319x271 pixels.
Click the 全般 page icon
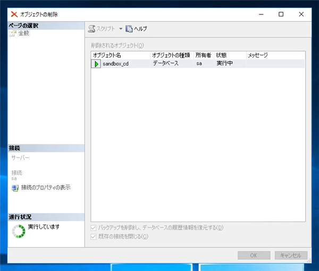[13, 33]
